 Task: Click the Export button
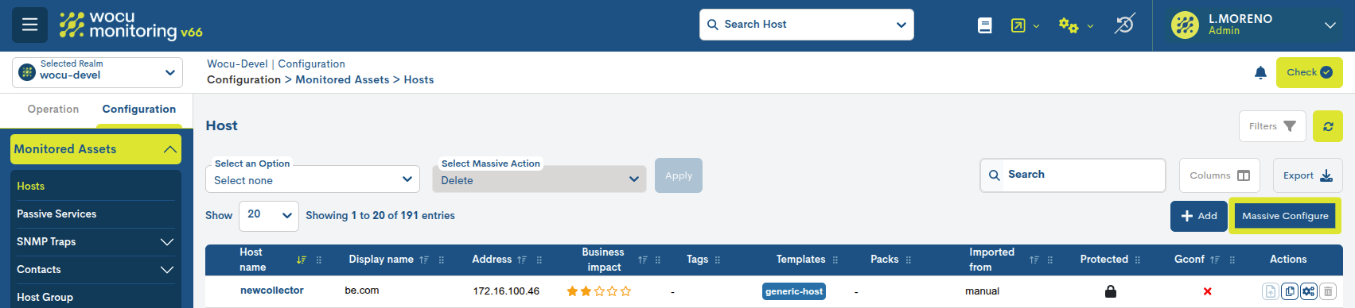click(x=1308, y=175)
